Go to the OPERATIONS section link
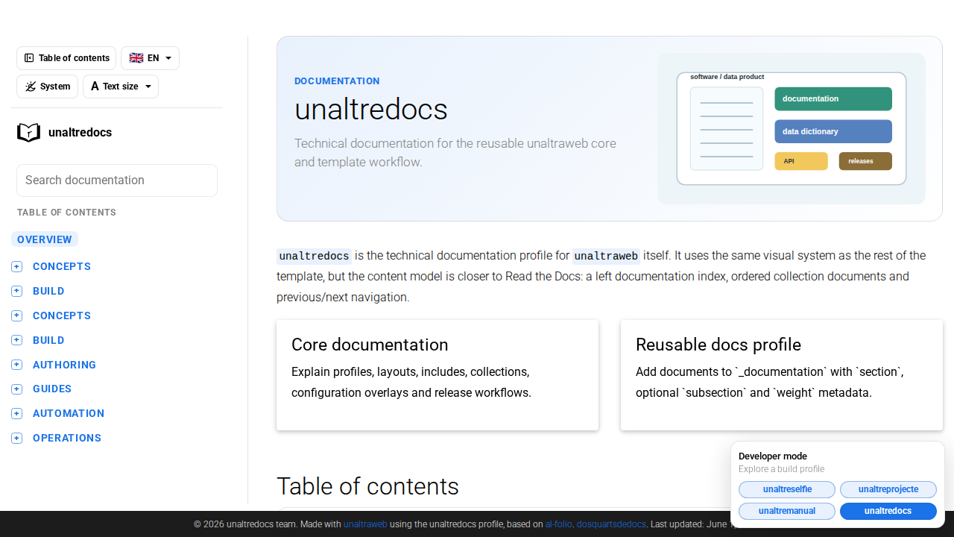Image resolution: width=954 pixels, height=537 pixels. coord(67,438)
